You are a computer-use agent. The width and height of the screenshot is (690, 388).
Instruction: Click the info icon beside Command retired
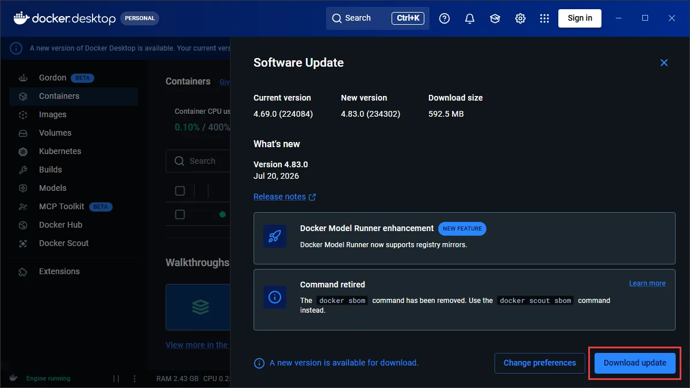pos(275,297)
